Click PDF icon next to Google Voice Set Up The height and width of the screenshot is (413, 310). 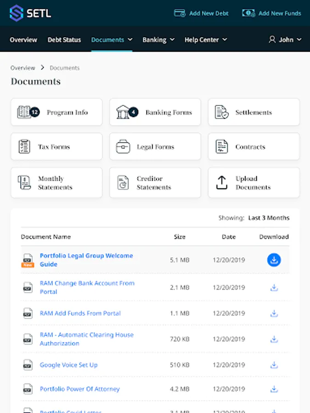click(28, 365)
